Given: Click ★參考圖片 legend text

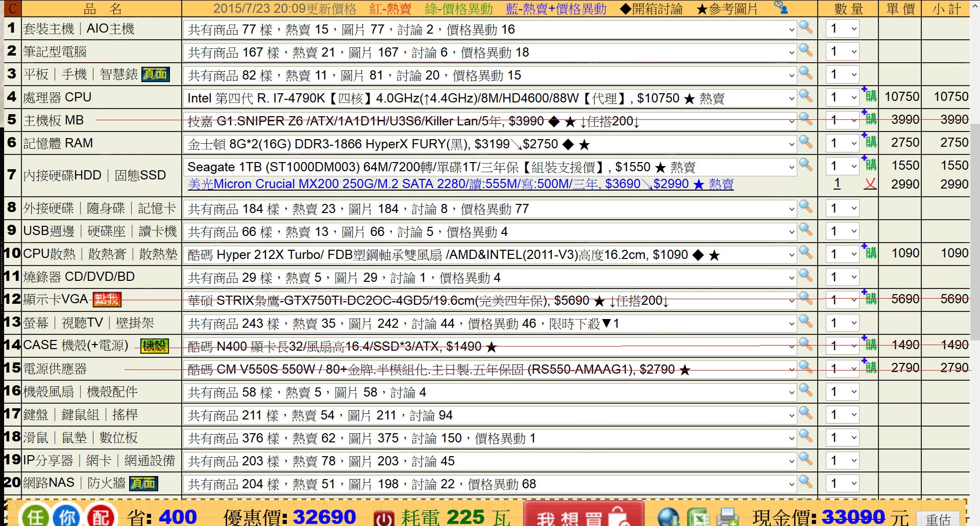Looking at the screenshot, I should click(727, 9).
